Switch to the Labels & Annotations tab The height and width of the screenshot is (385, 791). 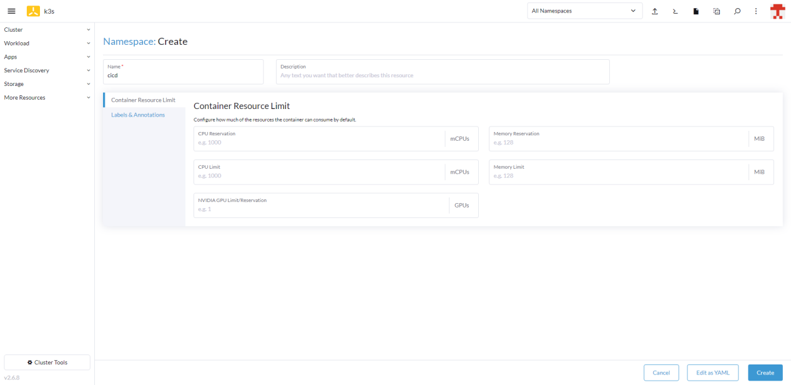click(138, 115)
